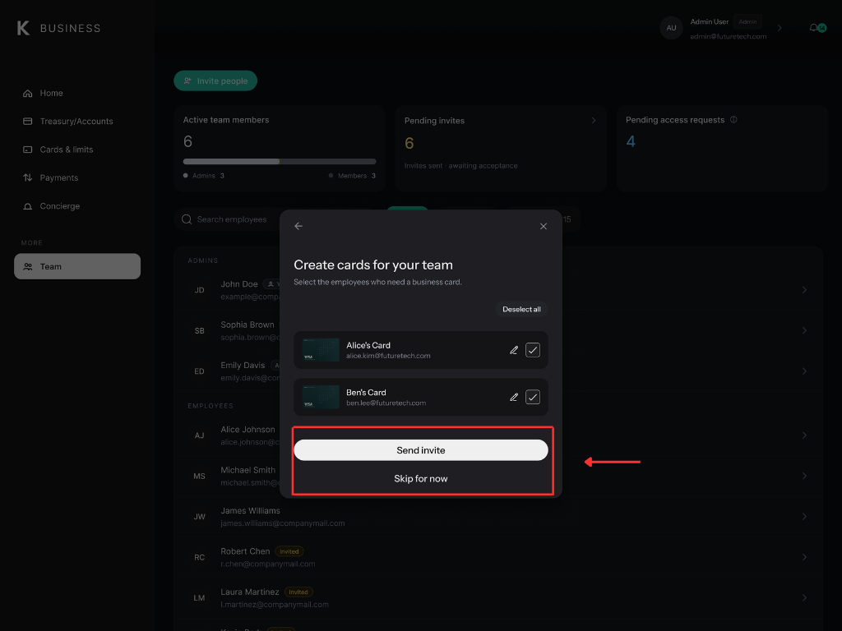Expand the Robert Chen row chevron
The height and width of the screenshot is (631, 842).
point(804,558)
